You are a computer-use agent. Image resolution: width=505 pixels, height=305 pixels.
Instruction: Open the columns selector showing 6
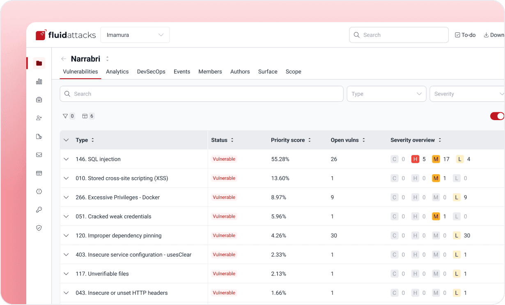pos(88,116)
